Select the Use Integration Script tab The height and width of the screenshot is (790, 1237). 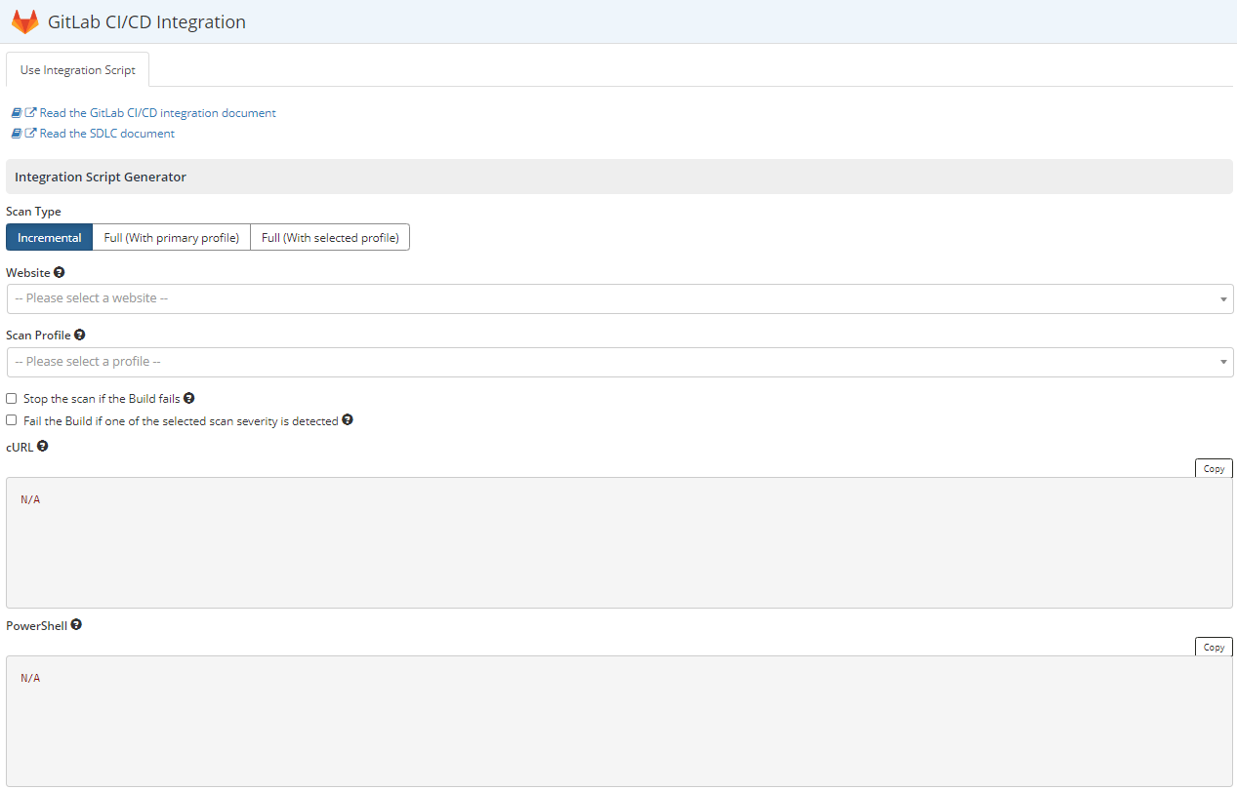click(77, 69)
